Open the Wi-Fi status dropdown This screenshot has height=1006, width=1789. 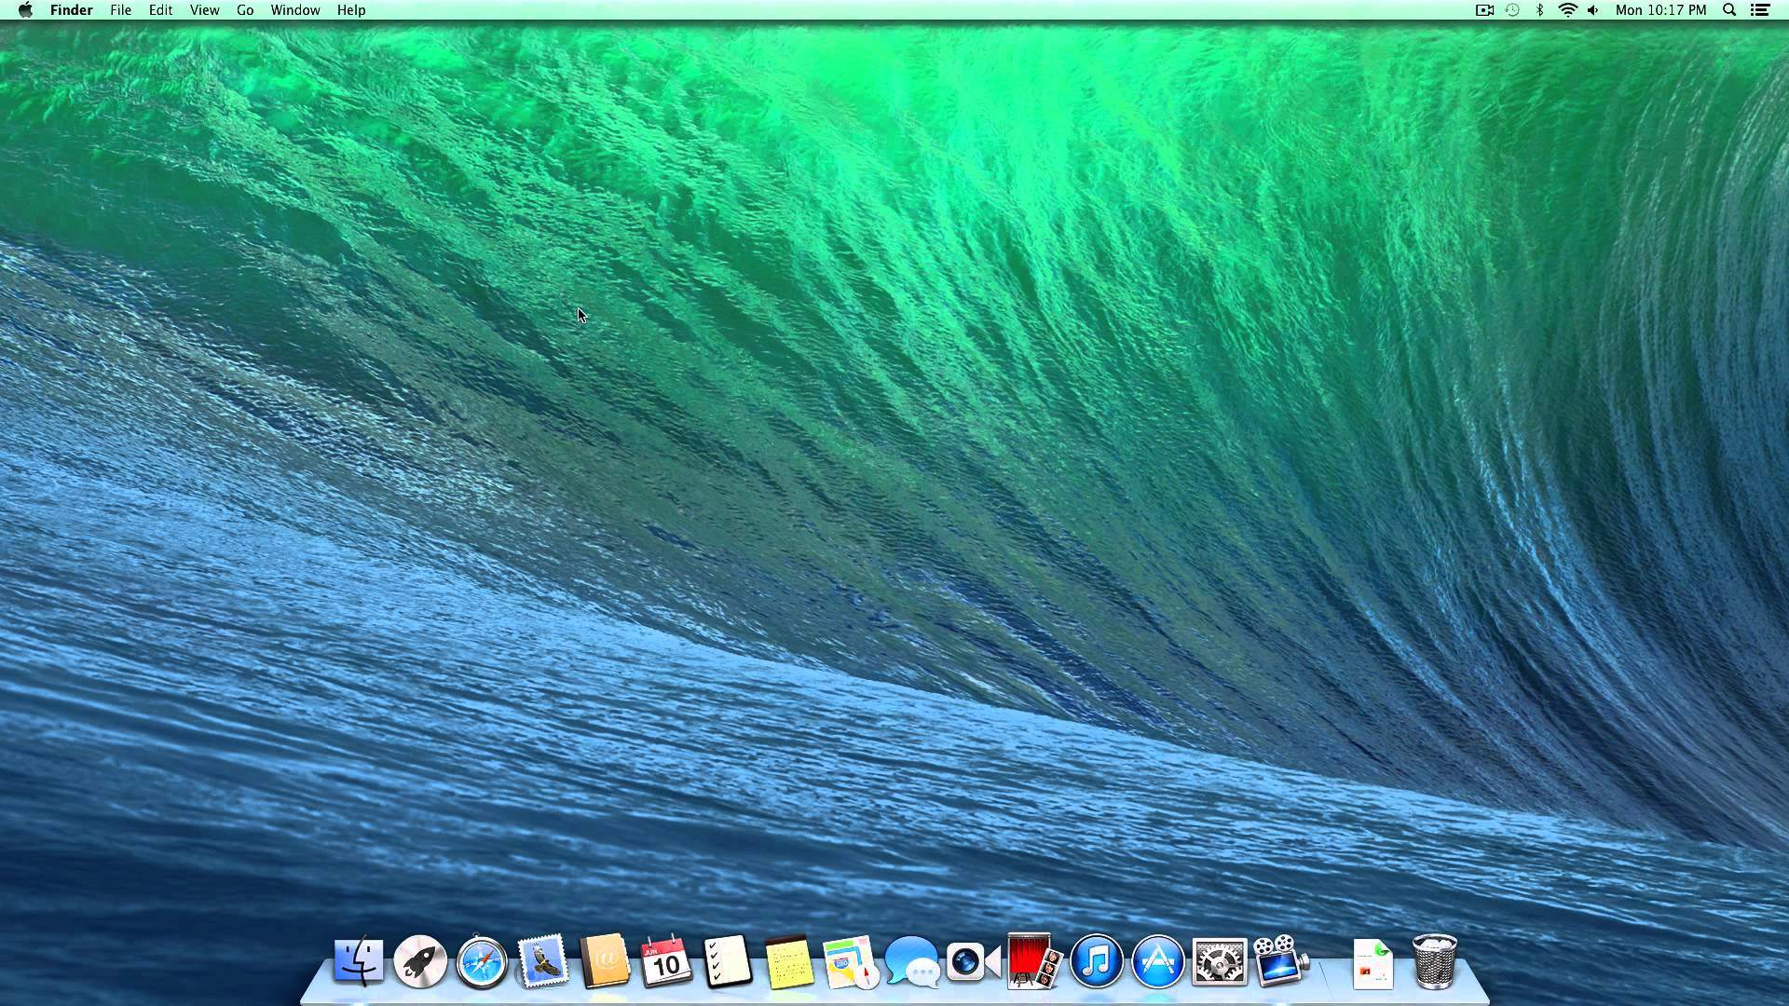pyautogui.click(x=1567, y=10)
